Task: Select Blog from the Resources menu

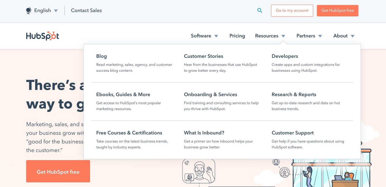Action: [x=101, y=56]
